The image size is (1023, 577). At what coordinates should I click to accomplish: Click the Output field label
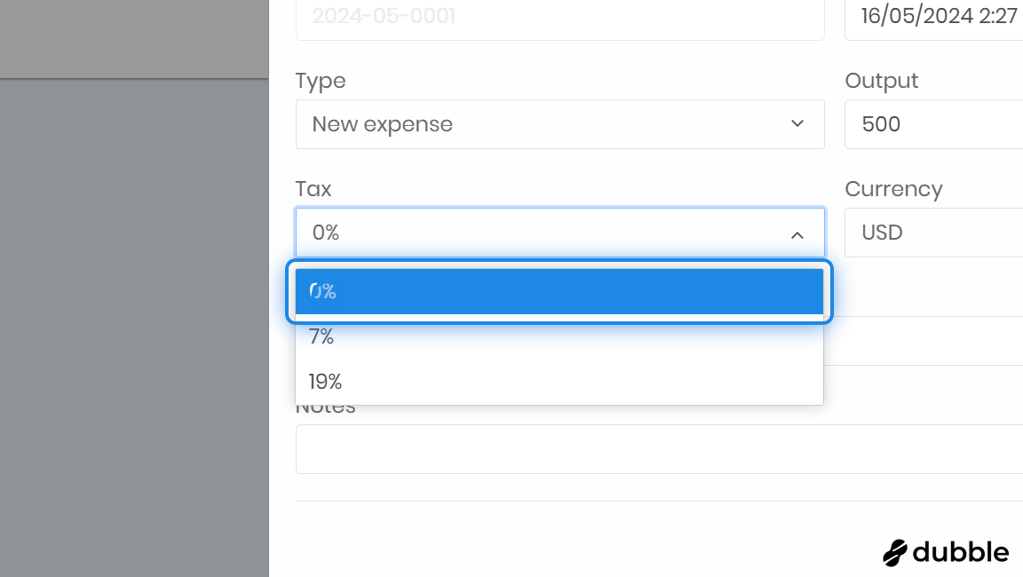pos(881,81)
